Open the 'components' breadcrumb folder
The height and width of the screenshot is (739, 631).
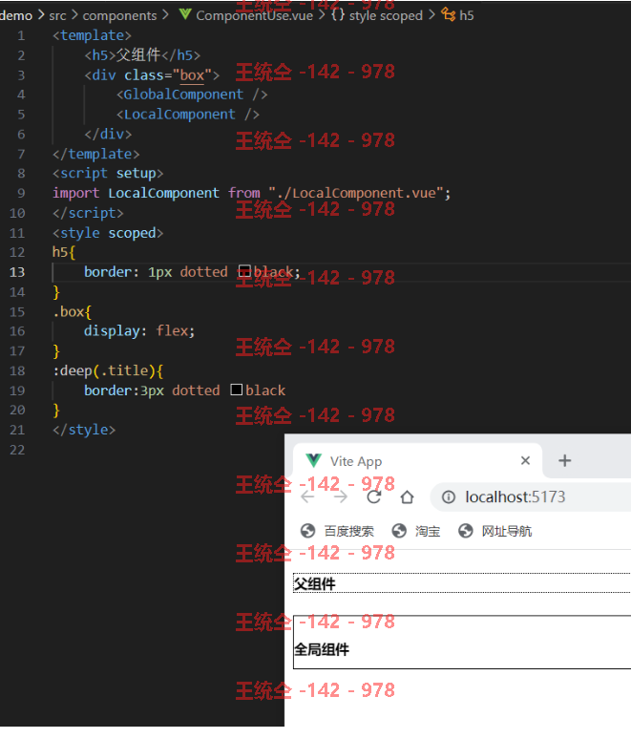119,15
